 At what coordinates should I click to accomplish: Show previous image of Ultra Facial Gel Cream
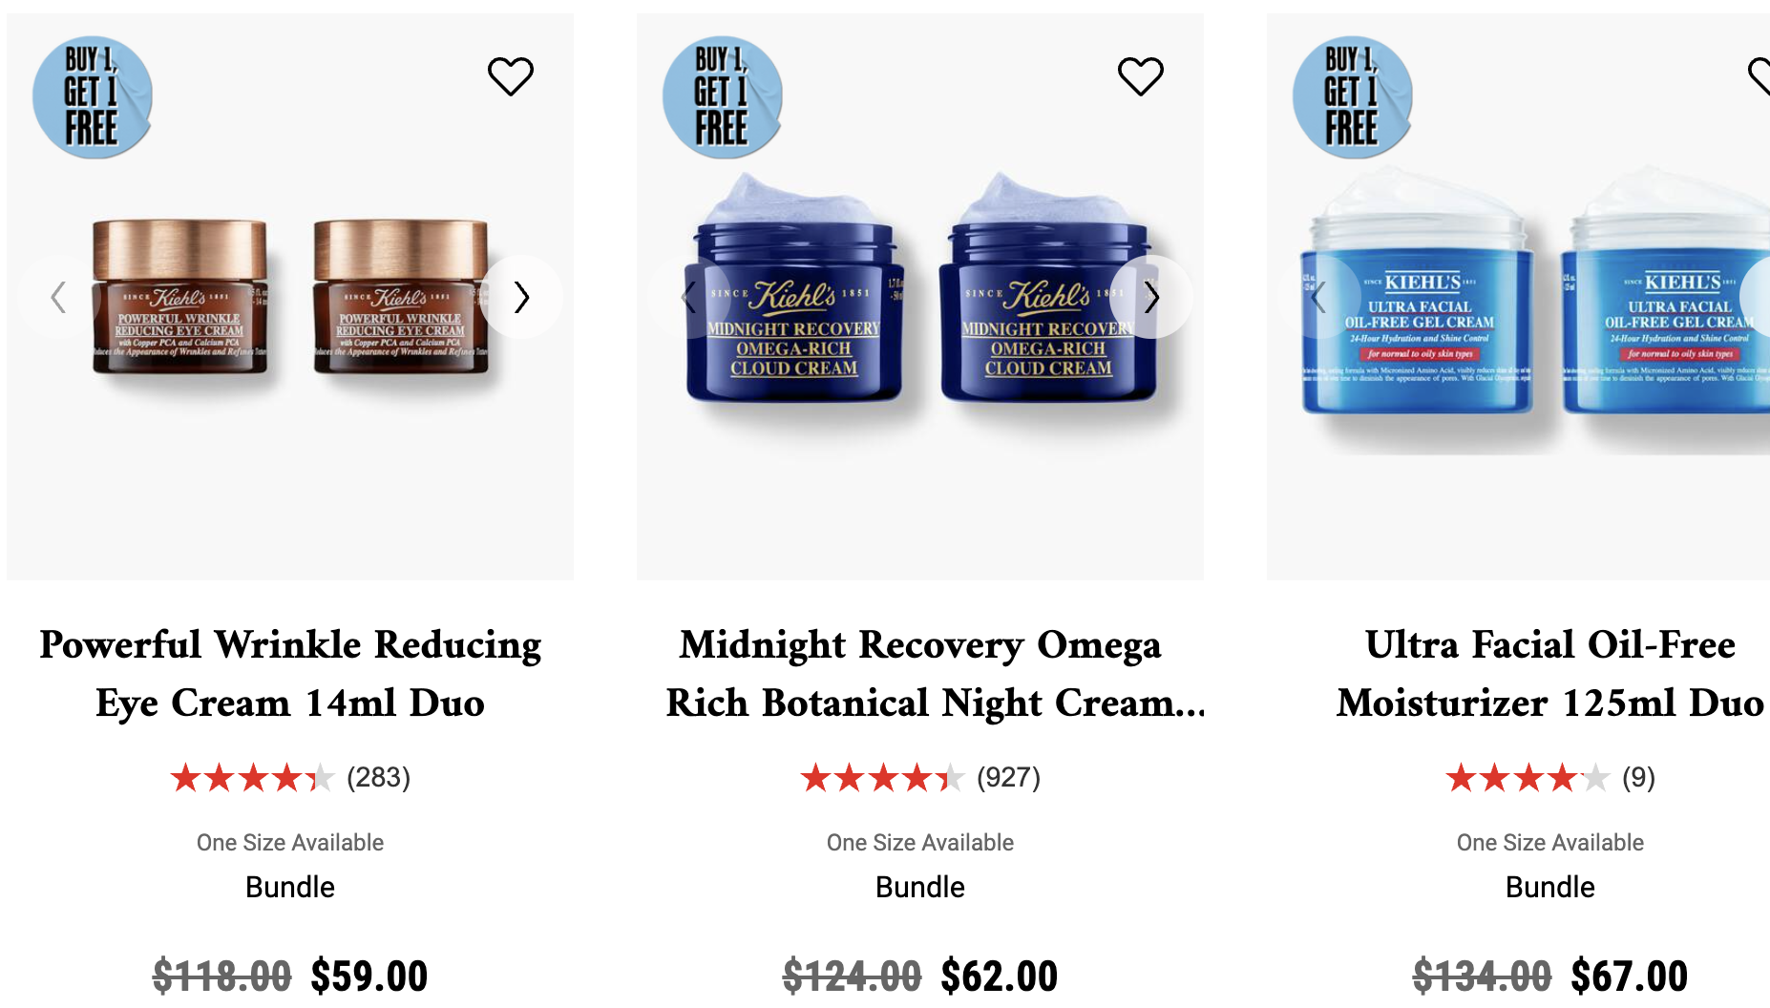tap(1319, 297)
